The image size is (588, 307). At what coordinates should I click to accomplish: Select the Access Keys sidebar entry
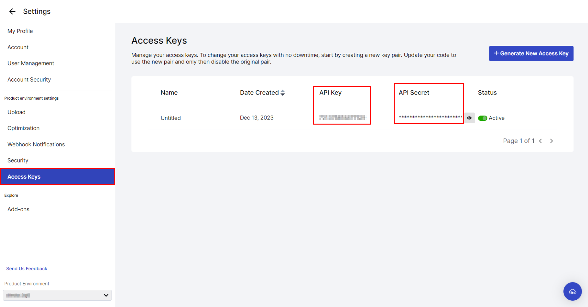coord(24,176)
